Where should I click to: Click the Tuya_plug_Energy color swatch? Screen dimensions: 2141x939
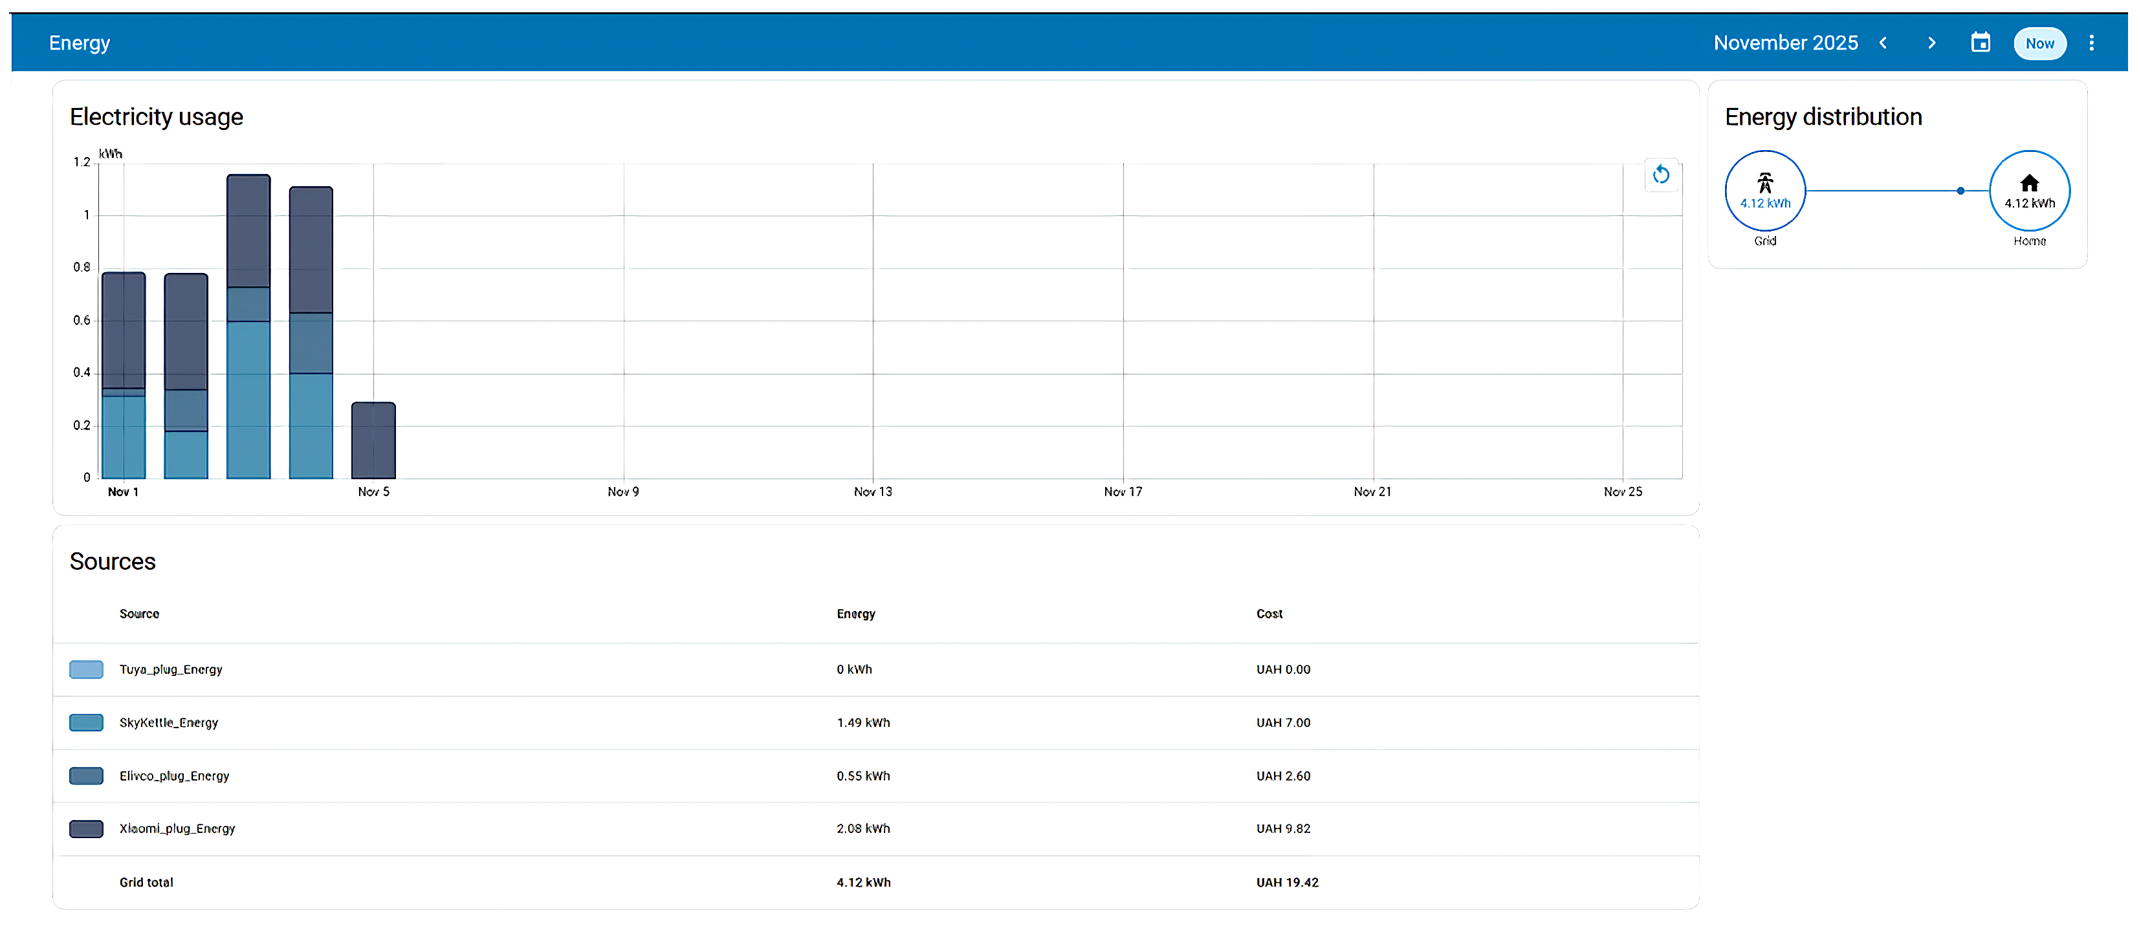87,670
